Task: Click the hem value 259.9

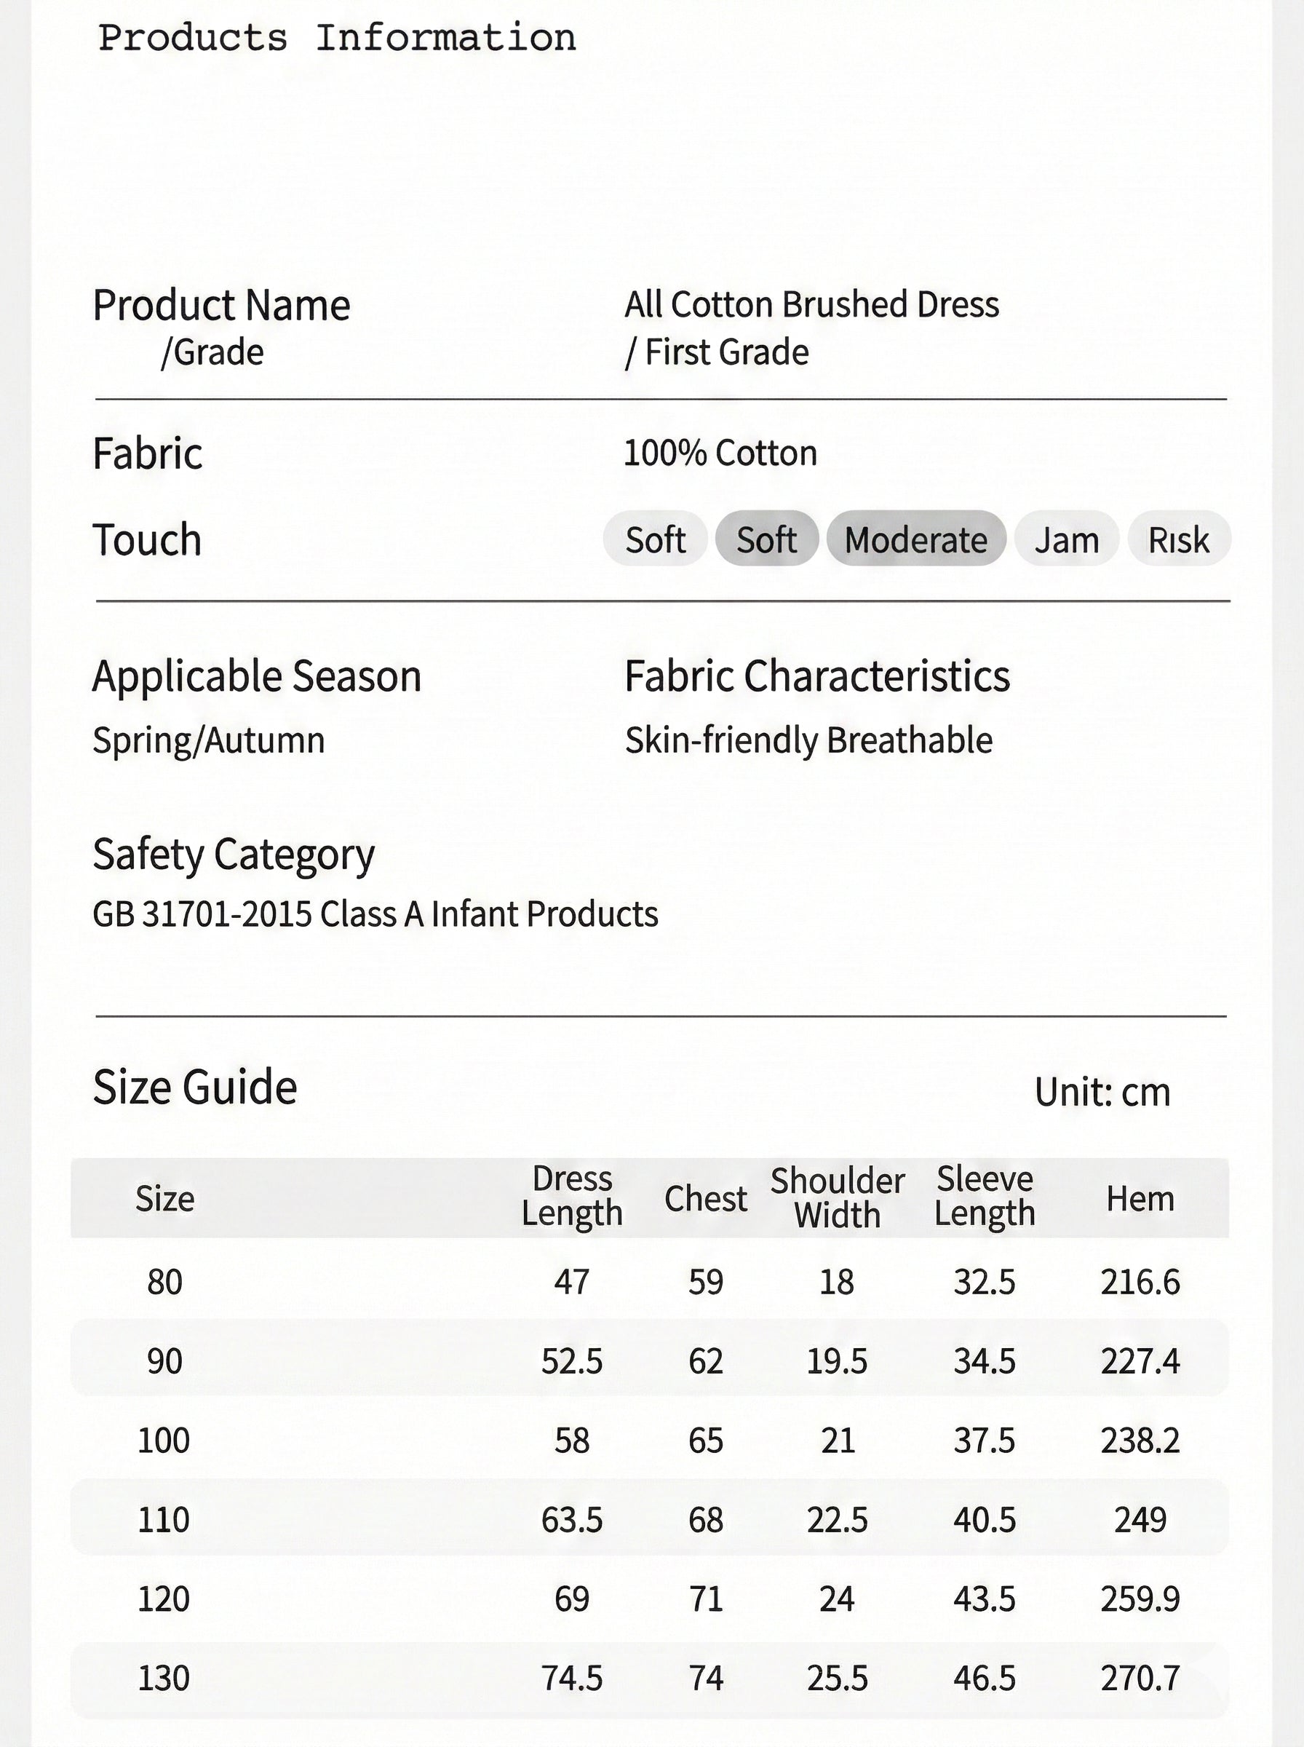Action: pyautogui.click(x=1140, y=1599)
